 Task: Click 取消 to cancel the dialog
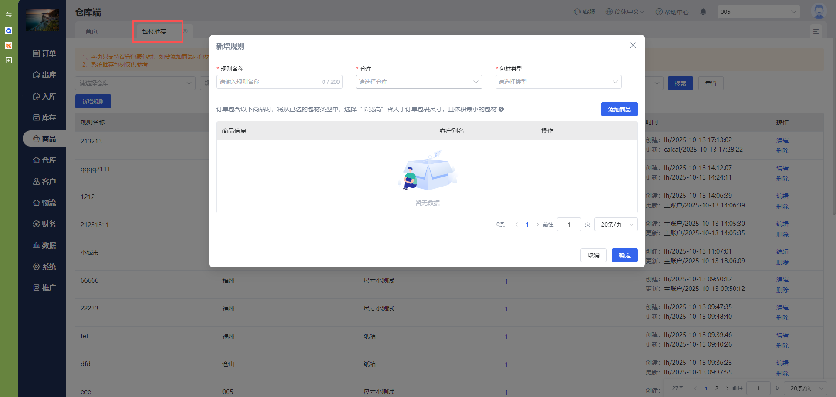pyautogui.click(x=593, y=255)
